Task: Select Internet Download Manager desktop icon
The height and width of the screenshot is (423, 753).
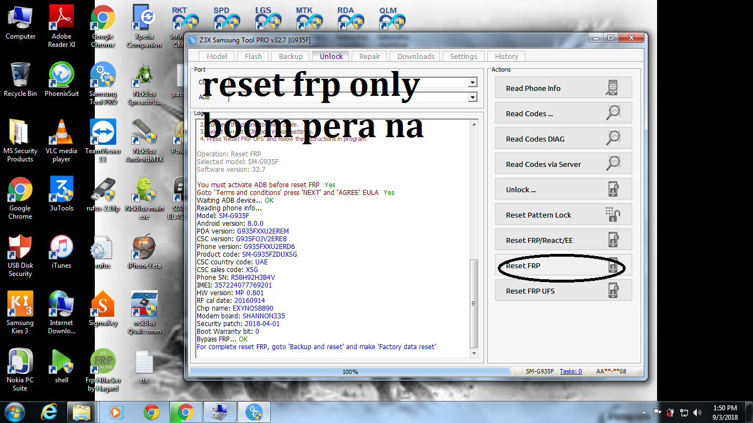Action: 62,313
